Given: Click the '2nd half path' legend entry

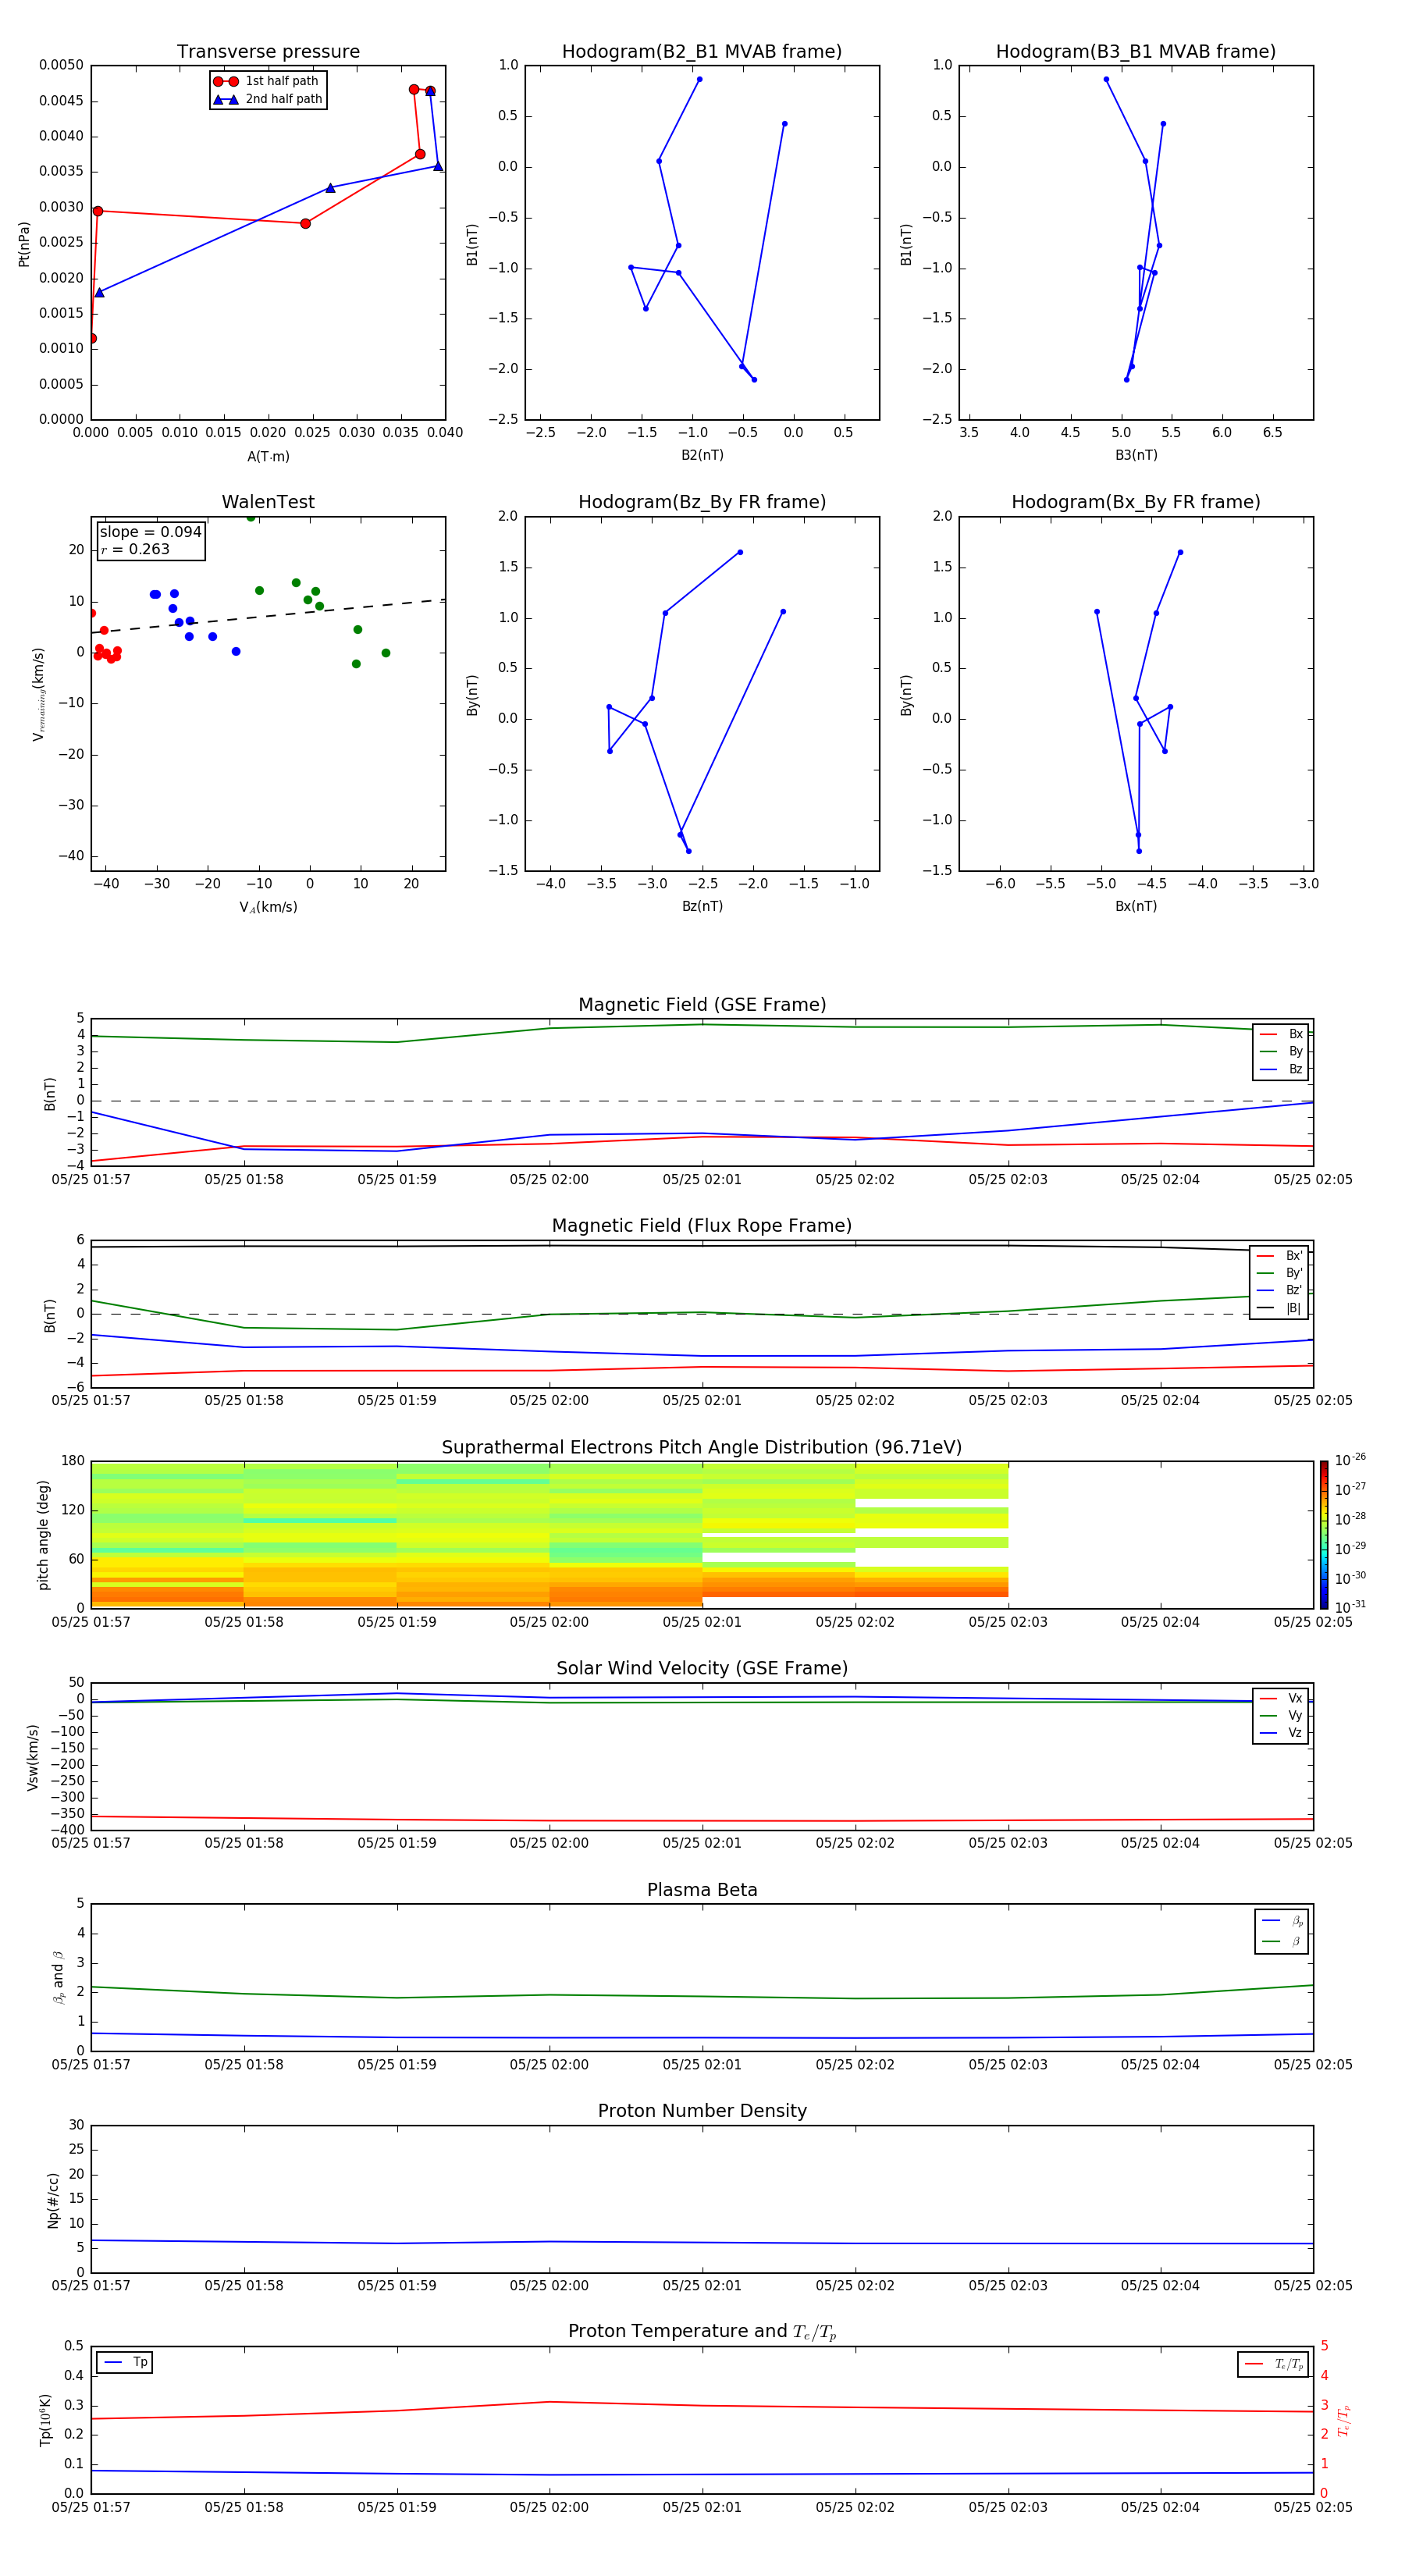Looking at the screenshot, I should click(x=268, y=99).
